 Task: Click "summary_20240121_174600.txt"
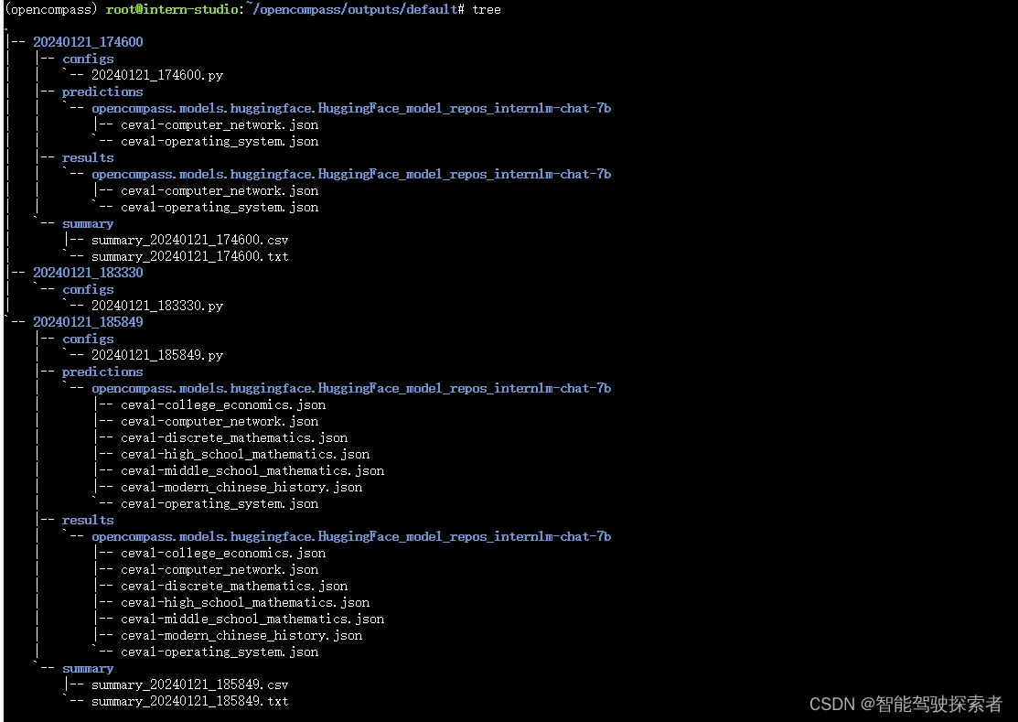[189, 256]
